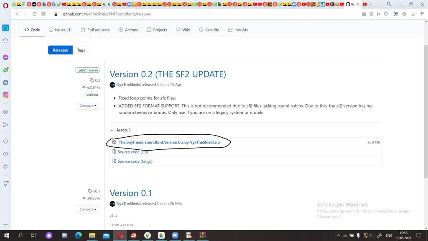Click the page vertical scrollbar
The height and width of the screenshot is (241, 428).
(426, 112)
